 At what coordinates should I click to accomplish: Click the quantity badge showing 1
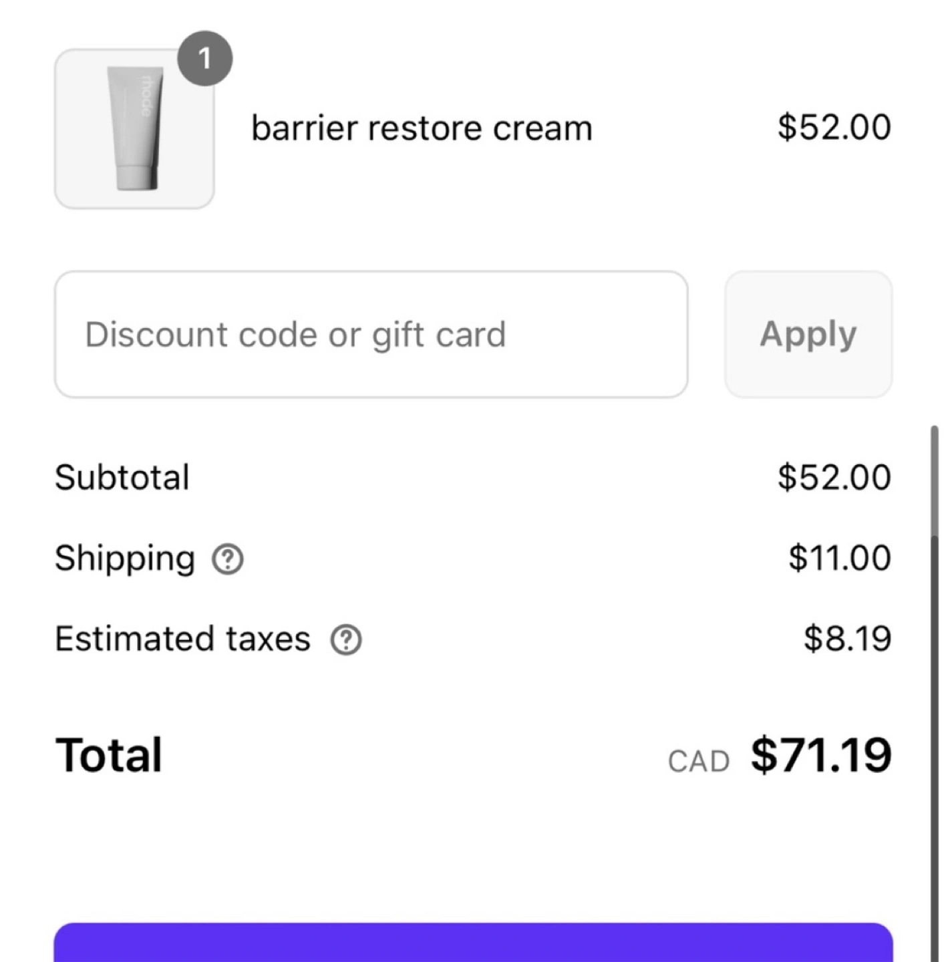205,58
